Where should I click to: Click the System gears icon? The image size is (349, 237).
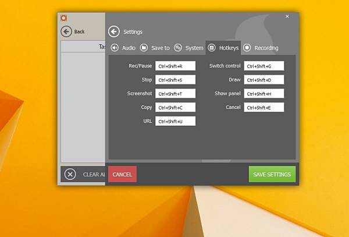tap(178, 47)
